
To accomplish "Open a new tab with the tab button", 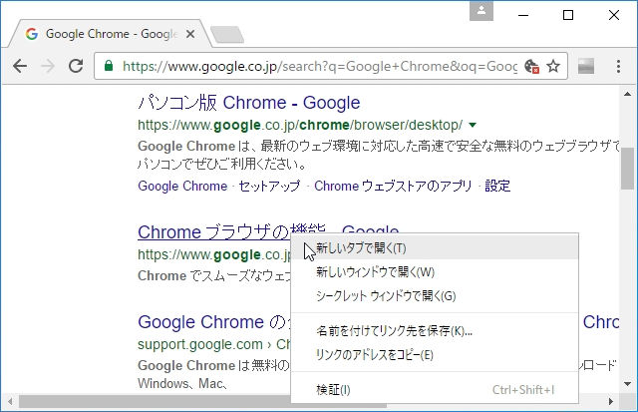I will 227,35.
